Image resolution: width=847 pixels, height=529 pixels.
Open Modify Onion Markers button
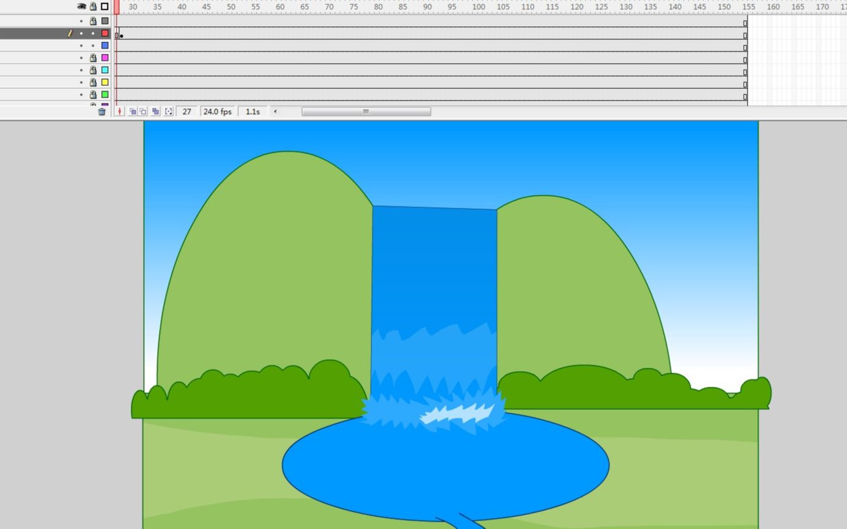click(x=169, y=112)
